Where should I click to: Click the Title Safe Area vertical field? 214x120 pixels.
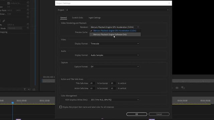pos(113,83)
